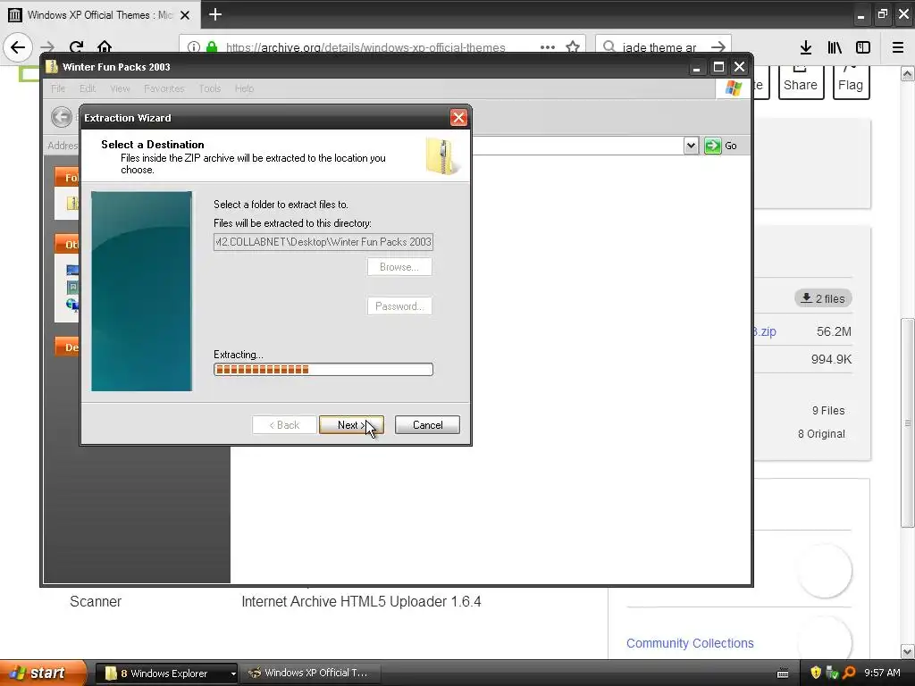
Task: Go to the Firefox home icon
Action: tap(105, 47)
